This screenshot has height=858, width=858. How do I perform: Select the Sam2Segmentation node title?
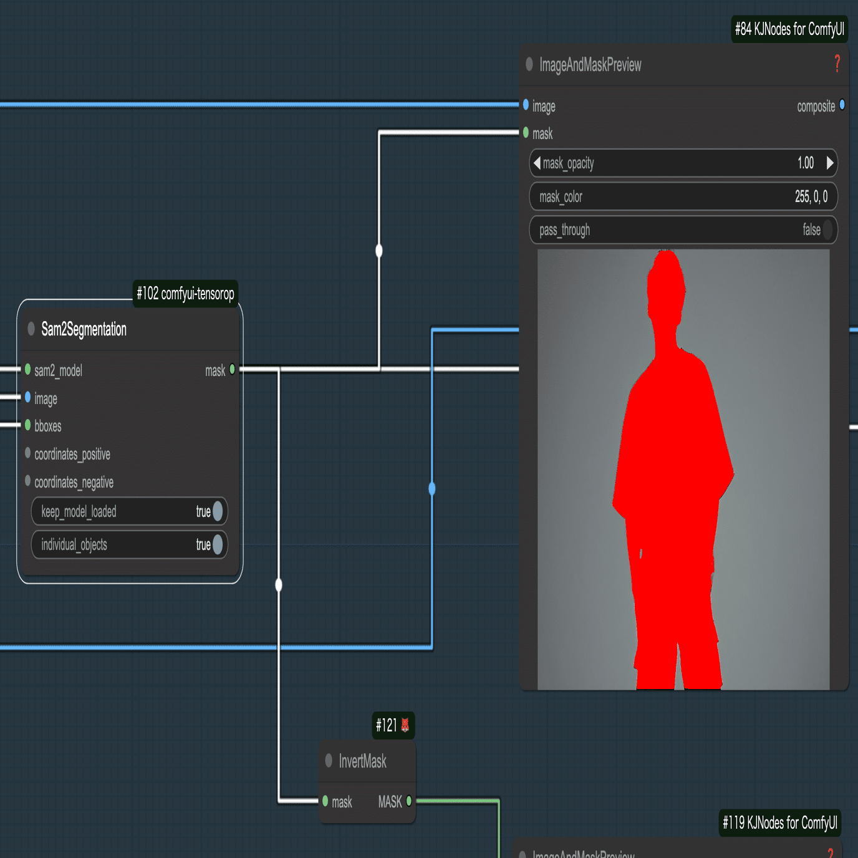[x=84, y=329]
